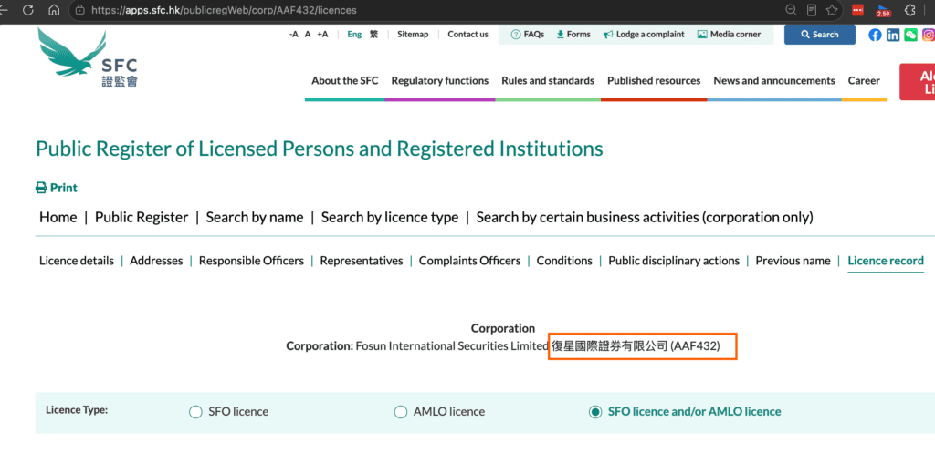Click the Public Register page heading
The image size is (935, 453).
click(320, 149)
